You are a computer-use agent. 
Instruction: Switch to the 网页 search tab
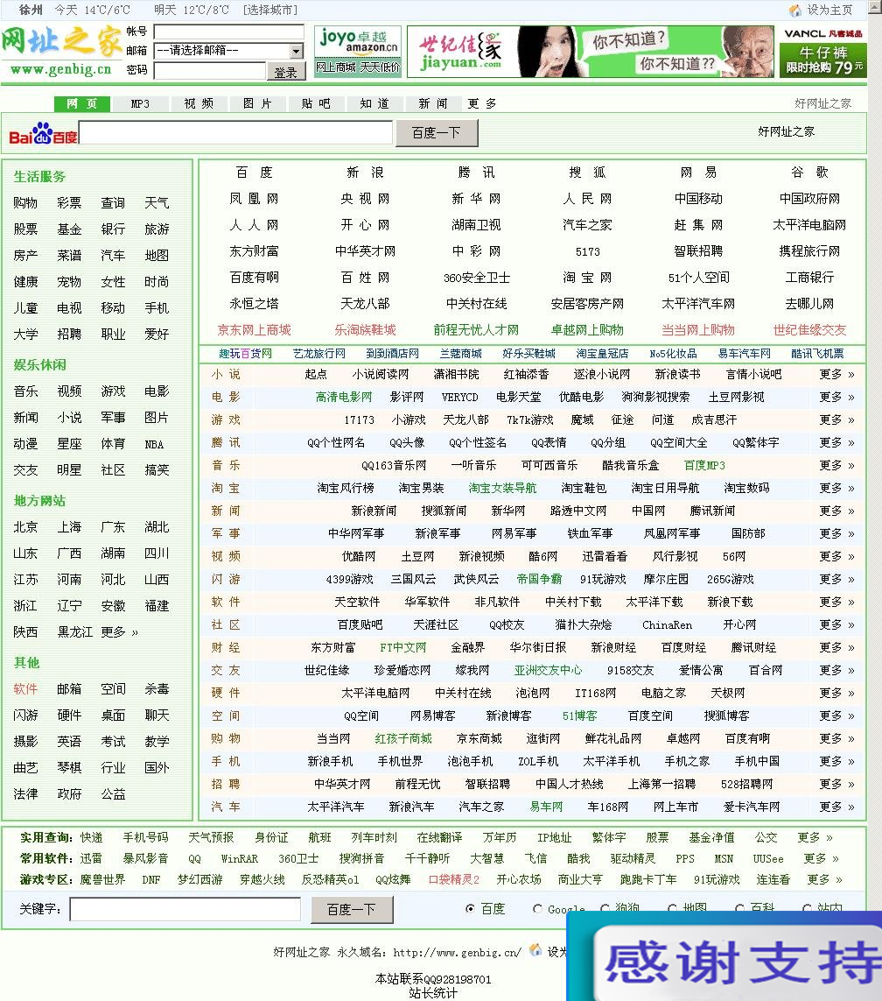point(81,103)
